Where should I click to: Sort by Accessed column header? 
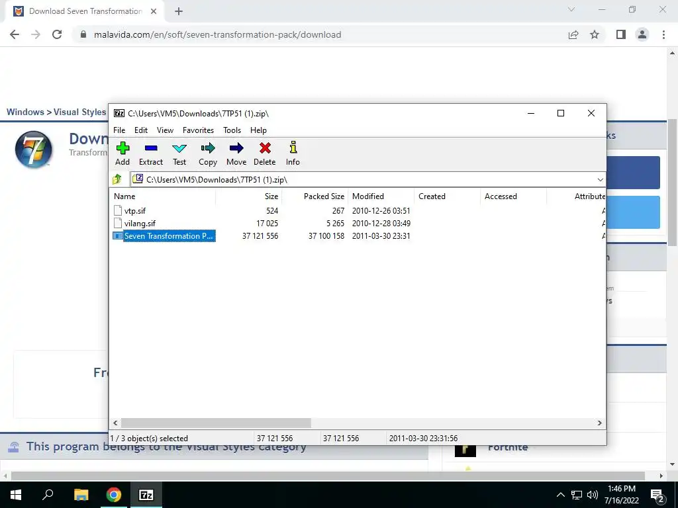[513, 196]
